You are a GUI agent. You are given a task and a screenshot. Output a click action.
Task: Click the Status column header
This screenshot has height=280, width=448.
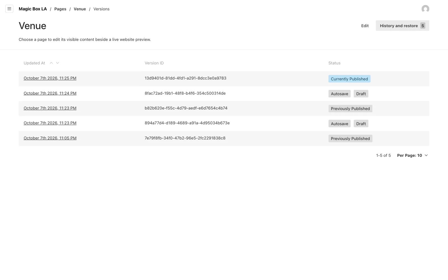point(334,63)
